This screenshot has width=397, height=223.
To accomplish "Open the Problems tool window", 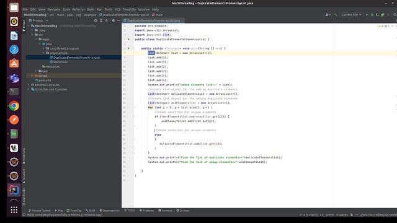I will [146, 211].
